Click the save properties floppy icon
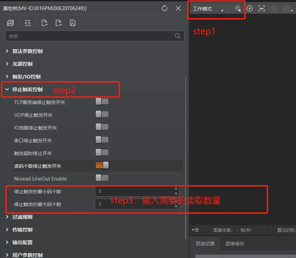The height and width of the screenshot is (258, 296). click(73, 23)
